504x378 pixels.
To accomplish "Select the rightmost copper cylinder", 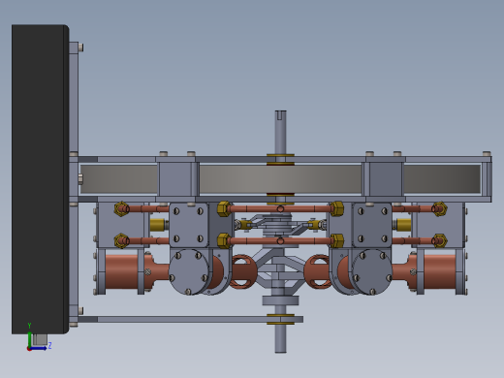I will pos(439,271).
